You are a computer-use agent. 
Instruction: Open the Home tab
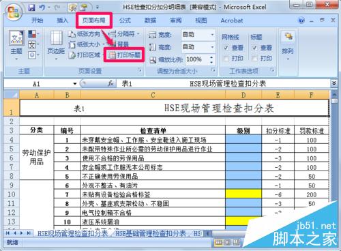pyautogui.click(x=38, y=20)
